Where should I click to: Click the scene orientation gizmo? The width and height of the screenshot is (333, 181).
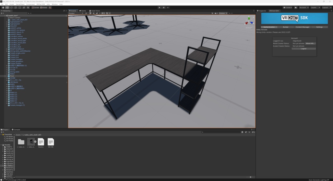click(249, 21)
